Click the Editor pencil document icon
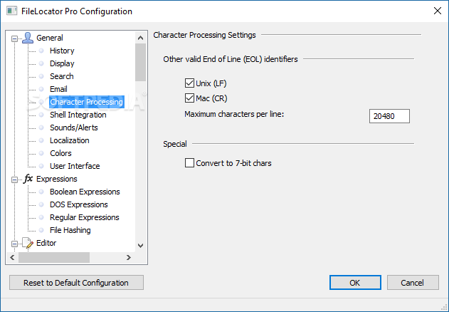The width and height of the screenshot is (449, 312). tap(28, 243)
